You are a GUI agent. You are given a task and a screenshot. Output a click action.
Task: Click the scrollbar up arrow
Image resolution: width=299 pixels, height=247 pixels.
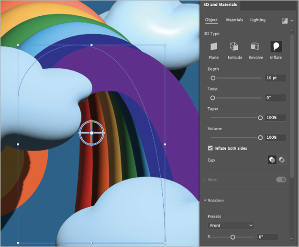(291, 30)
